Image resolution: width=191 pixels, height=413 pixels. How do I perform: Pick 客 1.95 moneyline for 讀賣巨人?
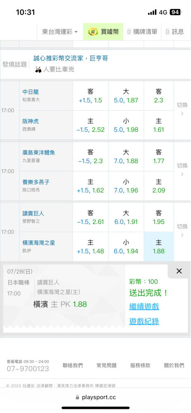(x=159, y=217)
